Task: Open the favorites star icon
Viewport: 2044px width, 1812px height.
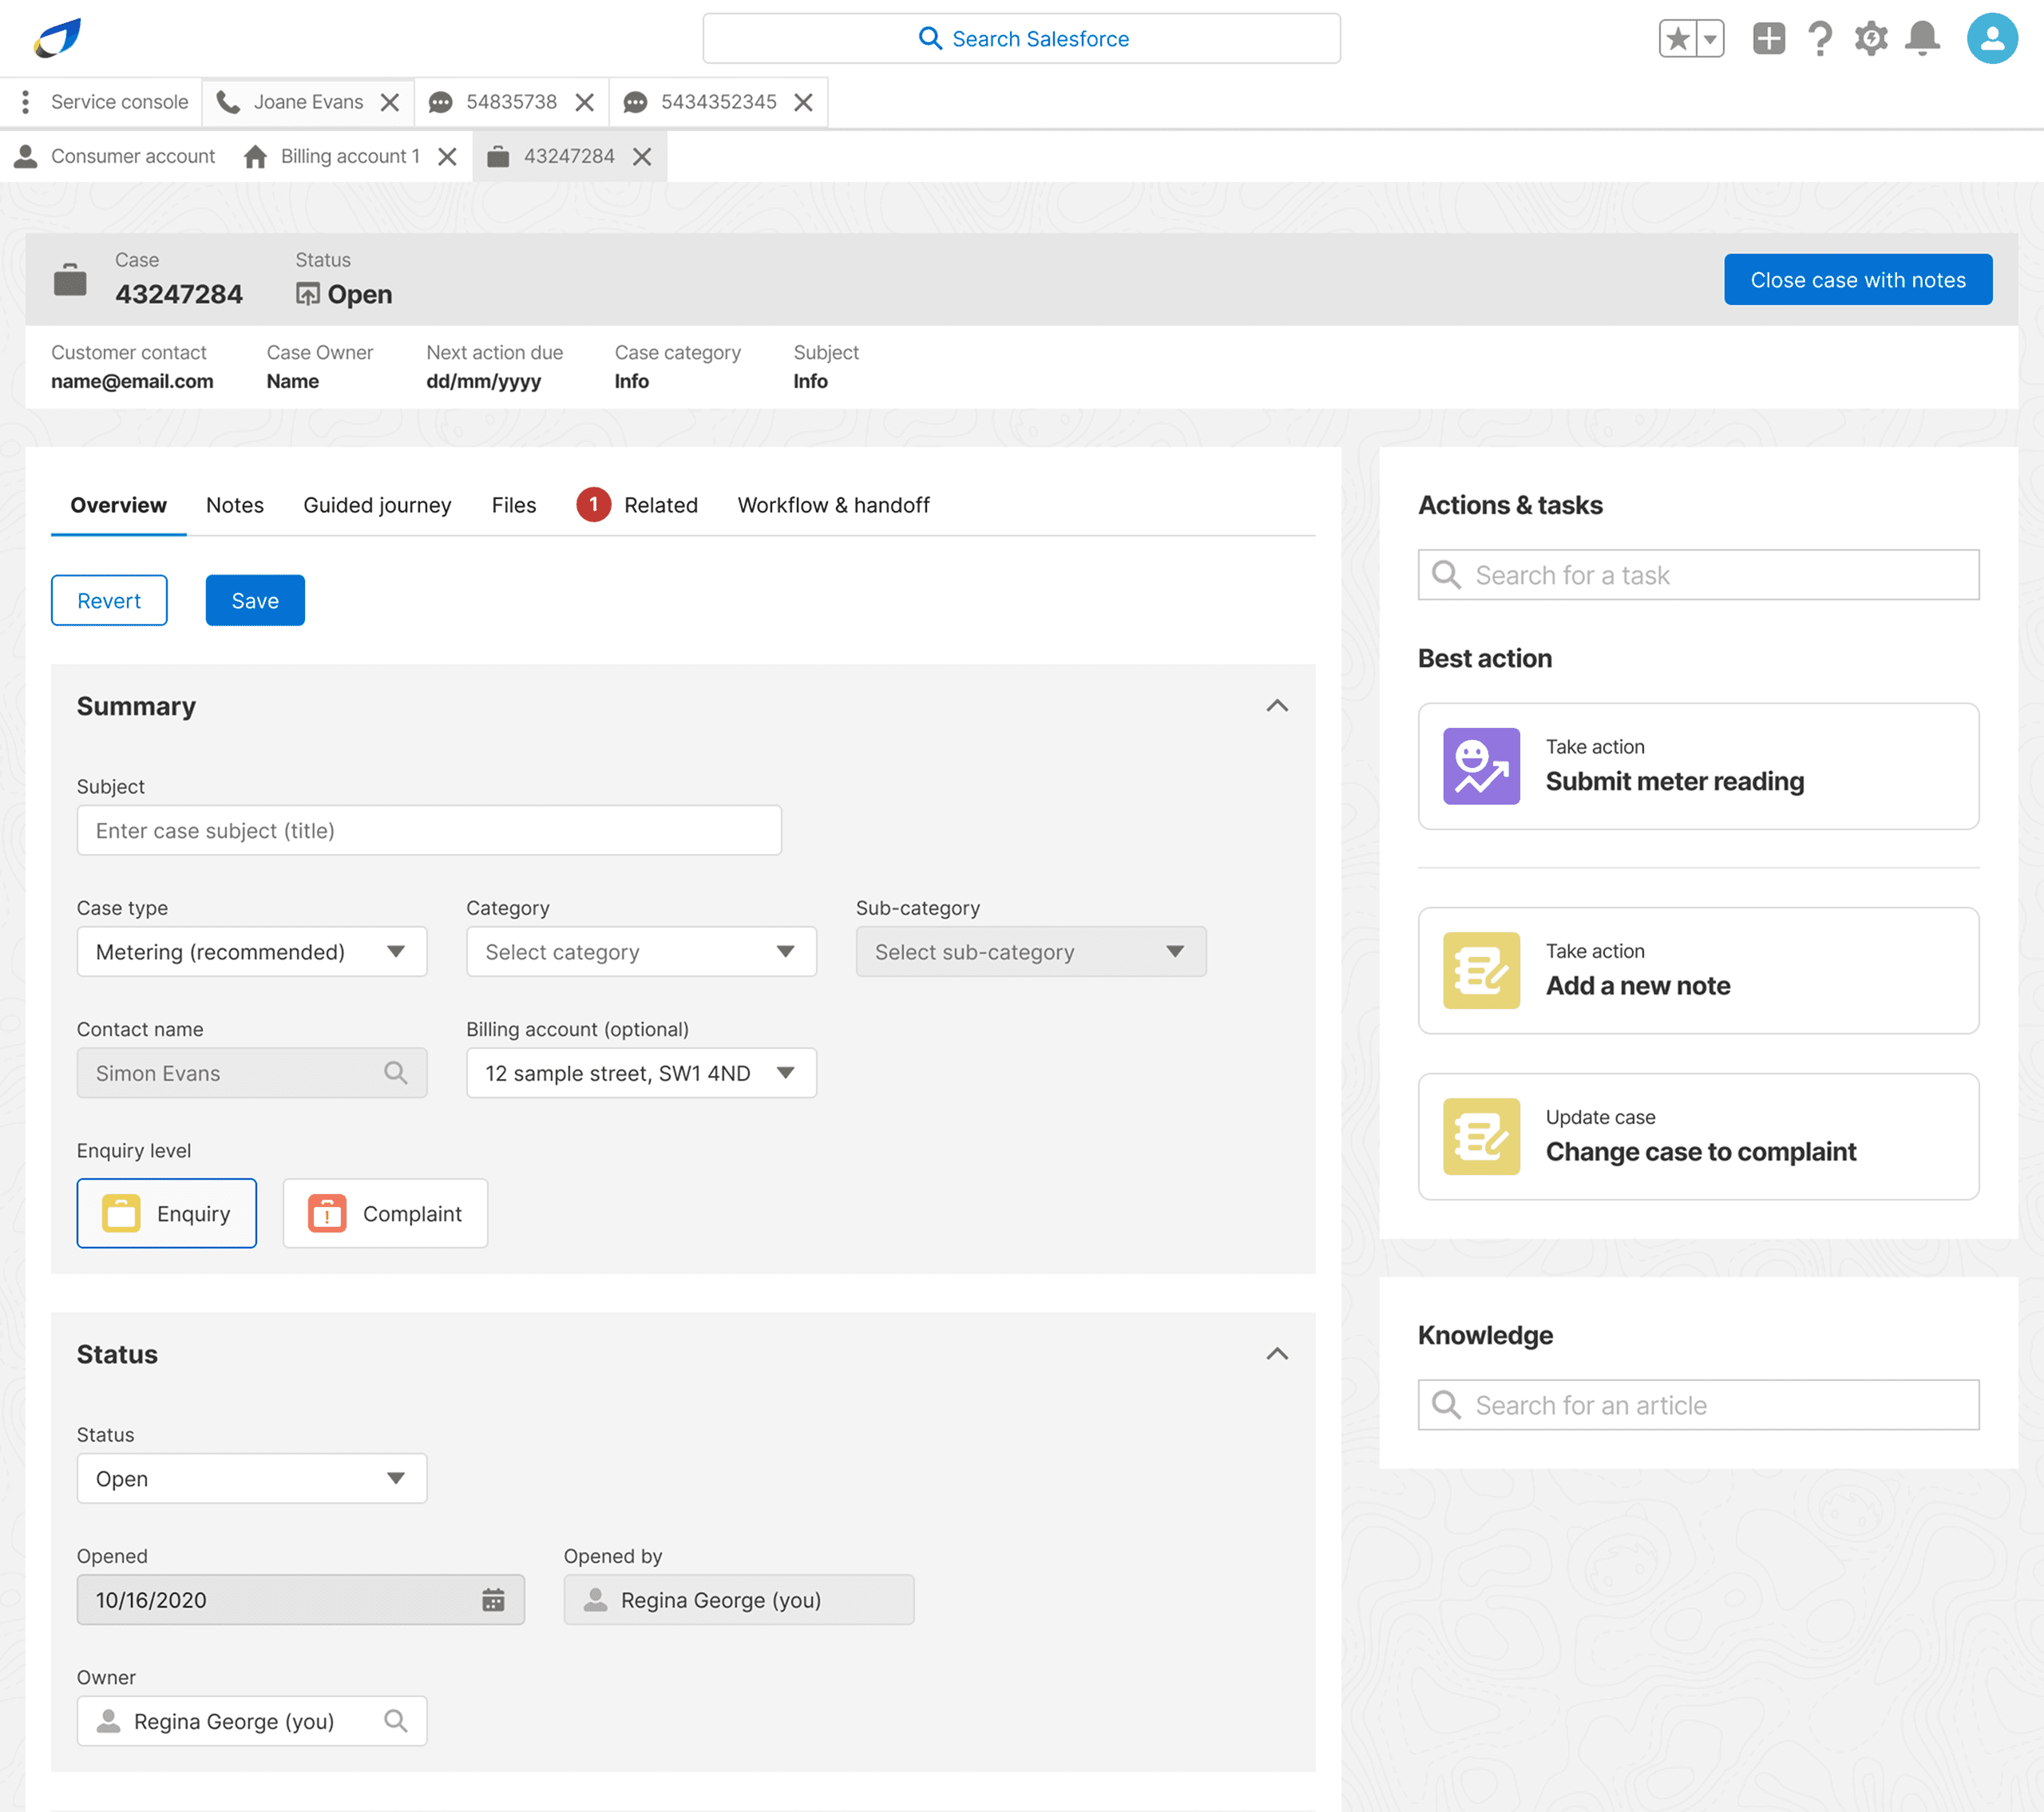Action: pyautogui.click(x=1678, y=39)
